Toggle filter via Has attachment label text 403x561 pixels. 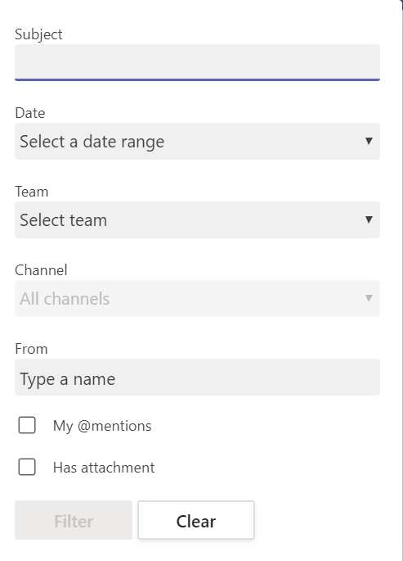[x=104, y=468]
